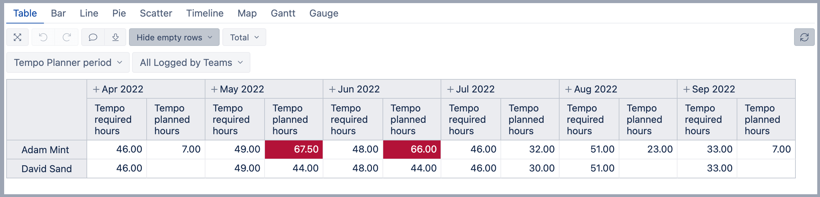The image size is (820, 197).
Task: Switch to the Gantt tab
Action: pos(283,13)
